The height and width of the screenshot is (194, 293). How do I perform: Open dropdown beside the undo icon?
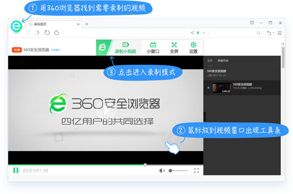coord(273,33)
